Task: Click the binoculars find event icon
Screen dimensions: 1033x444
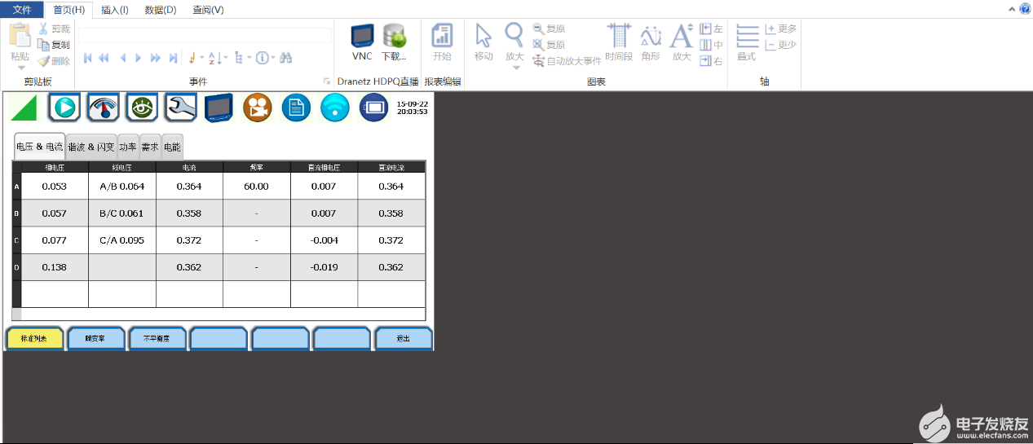Action: pos(286,58)
